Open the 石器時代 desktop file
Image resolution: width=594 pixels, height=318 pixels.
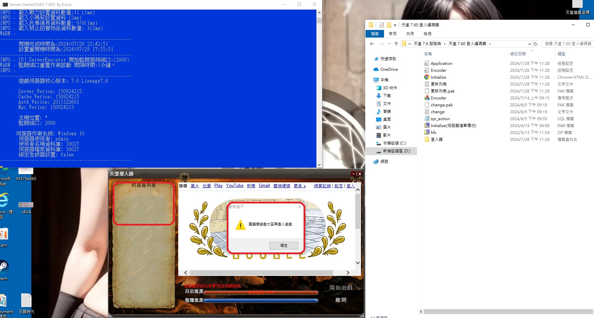pos(26,304)
